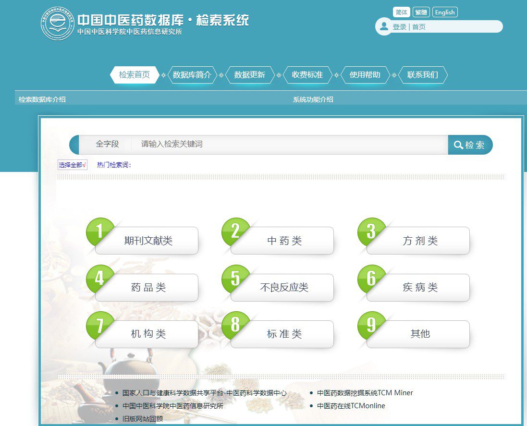Image resolution: width=527 pixels, height=426 pixels.
Task: Click the 登录 login link
Action: 399,27
